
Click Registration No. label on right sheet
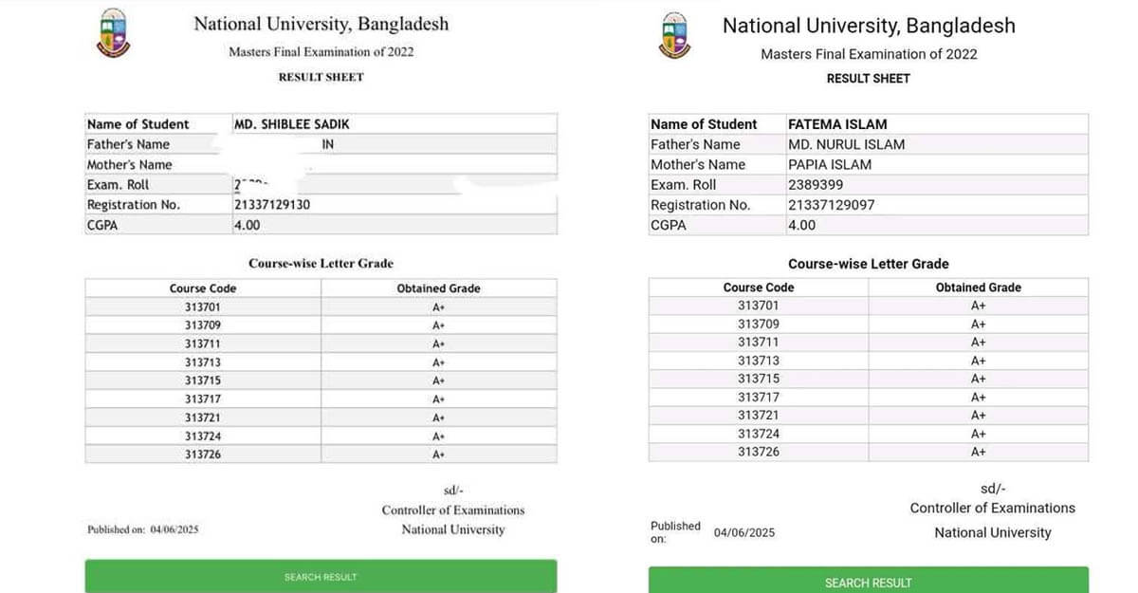coord(700,205)
